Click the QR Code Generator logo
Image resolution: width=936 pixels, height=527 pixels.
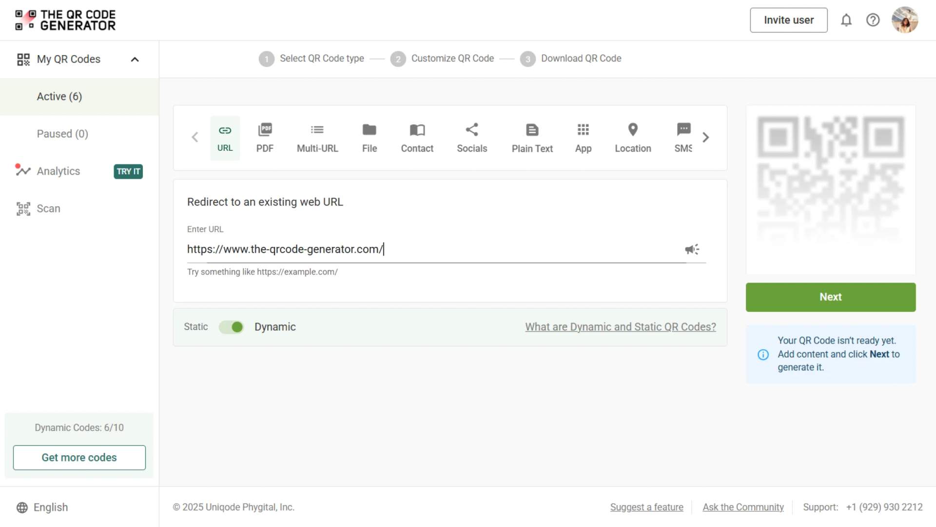point(65,20)
